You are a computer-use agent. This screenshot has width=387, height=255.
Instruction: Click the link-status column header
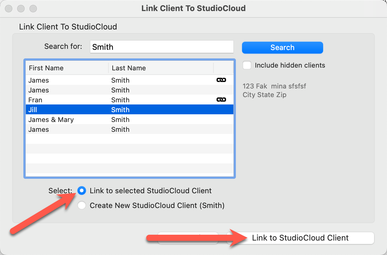click(223, 68)
